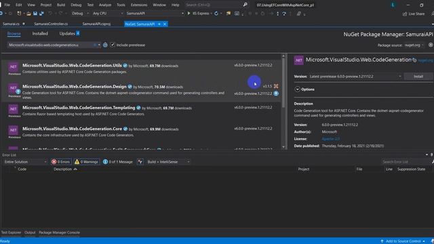Click the package list vertical scrollbar
This screenshot has height=244, width=434.
pos(283,83)
